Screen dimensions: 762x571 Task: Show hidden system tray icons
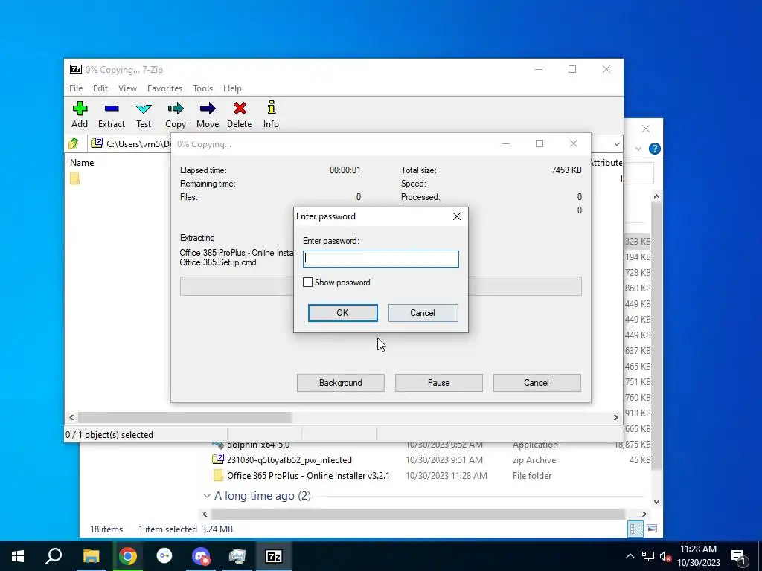(630, 556)
